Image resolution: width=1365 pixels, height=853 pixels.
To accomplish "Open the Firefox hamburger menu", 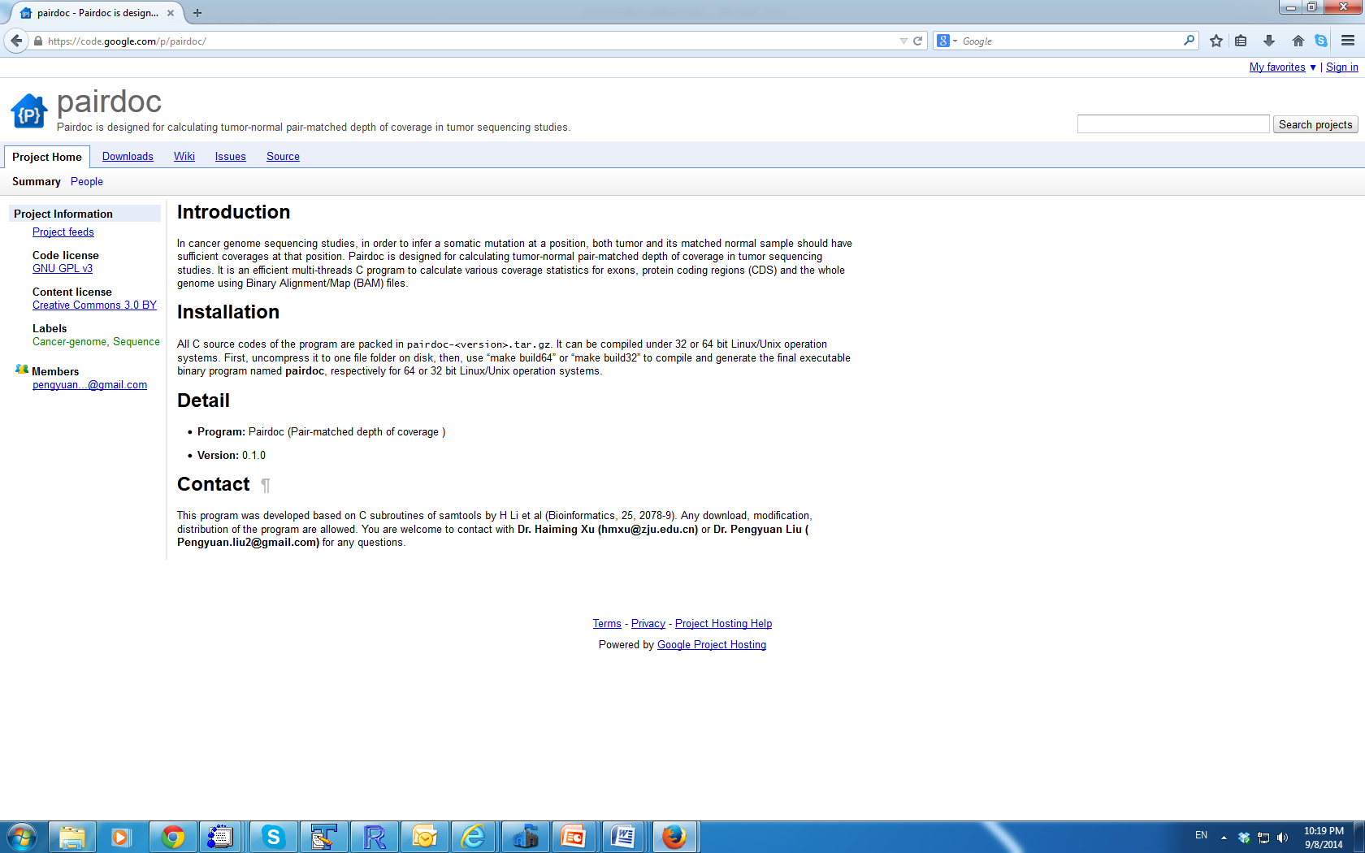I will [1348, 41].
